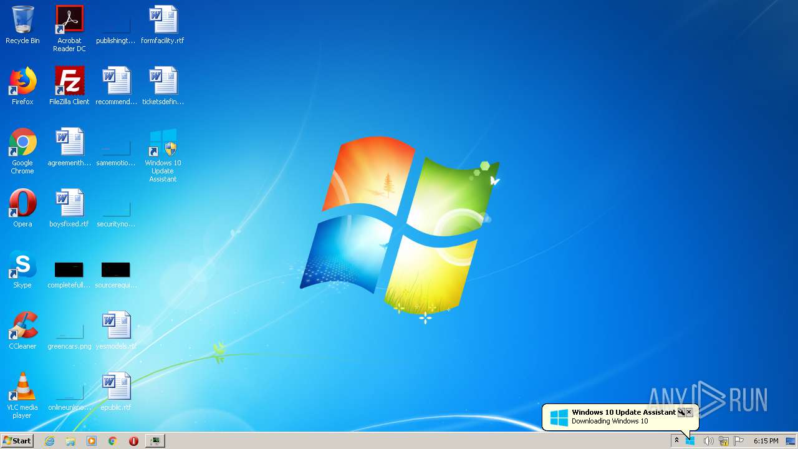
Task: Select the Firefox desktop shortcut
Action: click(x=22, y=86)
